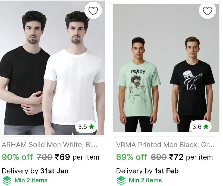This screenshot has width=223, height=186.
Task: Click the green star beside the 3.6 rating
Action: coord(206,127)
